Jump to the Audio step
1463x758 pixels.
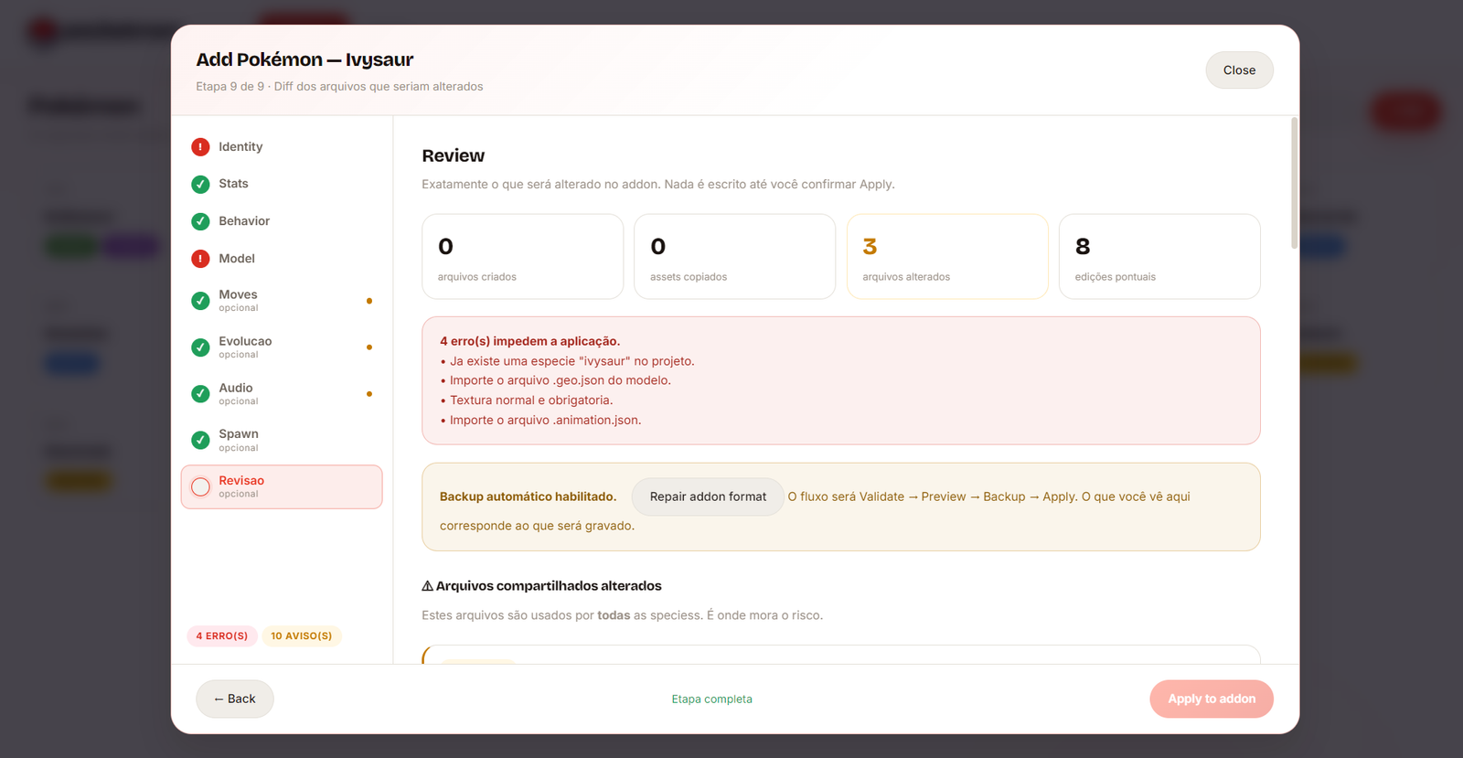[x=282, y=394]
